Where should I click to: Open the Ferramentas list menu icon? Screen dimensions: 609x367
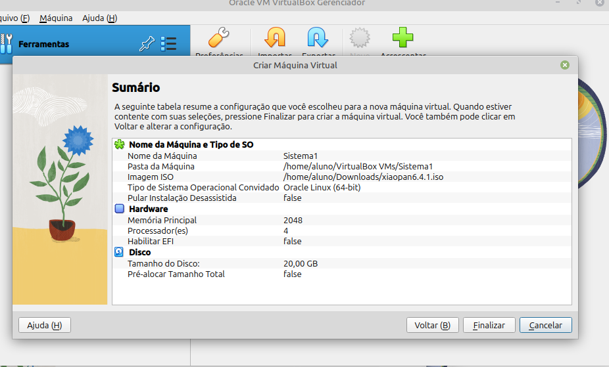[168, 44]
